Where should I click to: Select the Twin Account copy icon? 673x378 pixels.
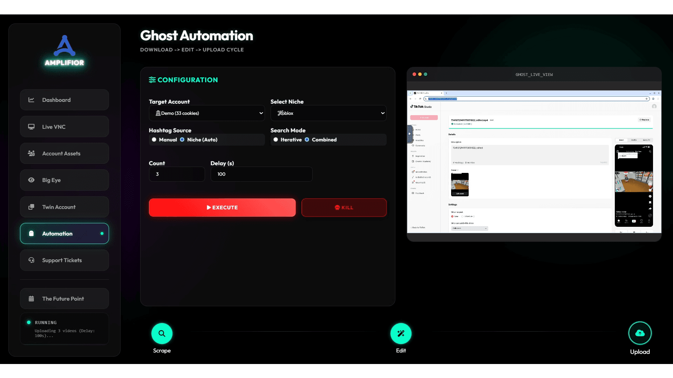pyautogui.click(x=32, y=207)
